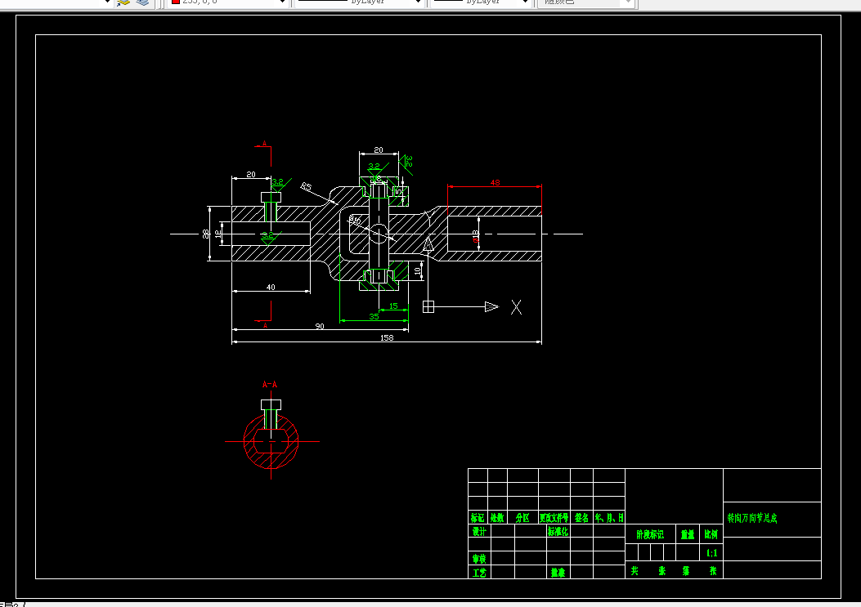Click the title text 转向万向节总成

point(752,518)
